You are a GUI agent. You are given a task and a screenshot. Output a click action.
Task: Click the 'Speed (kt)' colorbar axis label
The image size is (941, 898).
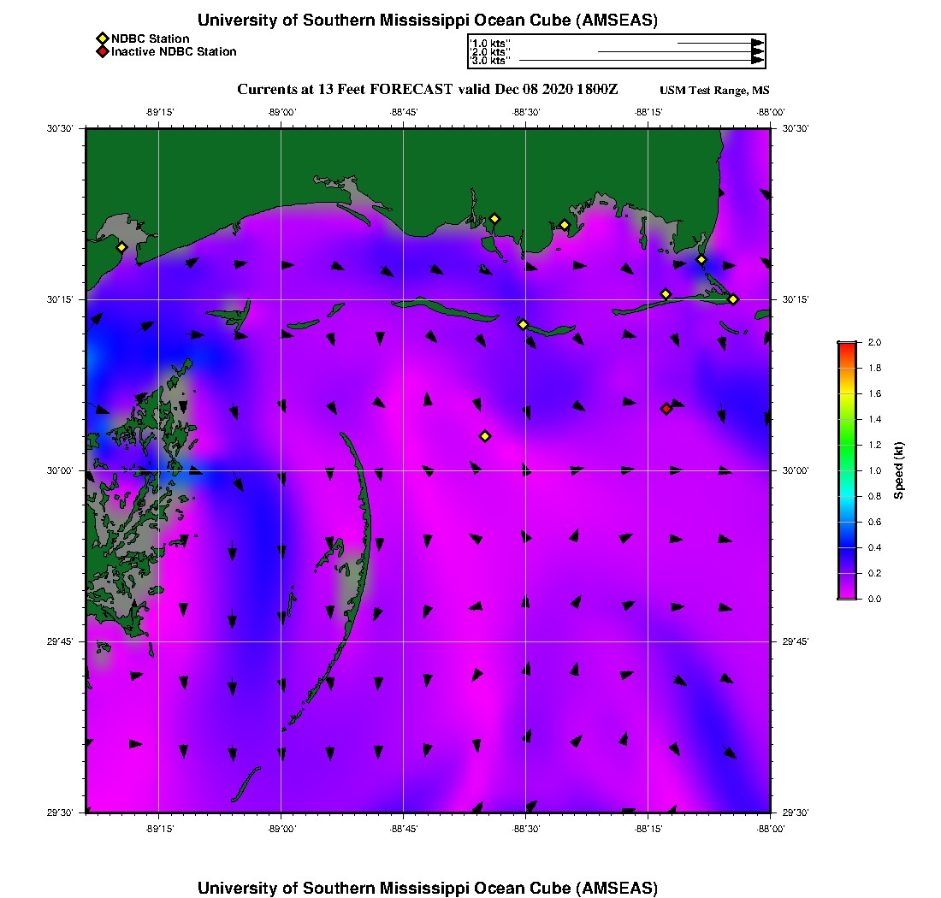(898, 470)
